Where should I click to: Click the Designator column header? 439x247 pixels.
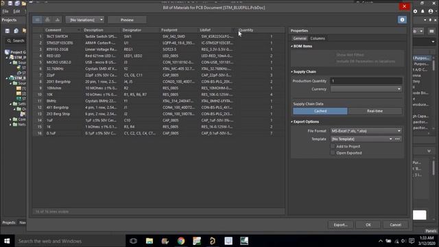(140, 30)
